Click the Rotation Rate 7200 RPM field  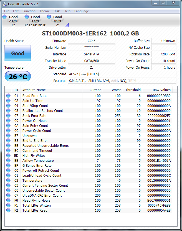coord(164,54)
